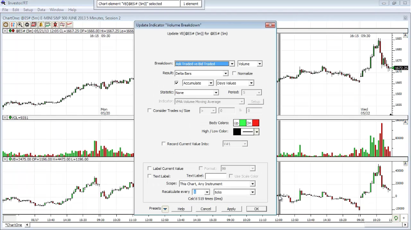This screenshot has width=412, height=230.
Task: Click the alarm bell toolbar icon
Action: [x=41, y=25]
